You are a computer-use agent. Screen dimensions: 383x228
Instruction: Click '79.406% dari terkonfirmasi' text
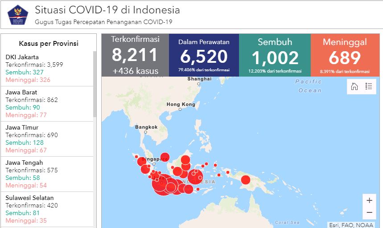pyautogui.click(x=204, y=70)
